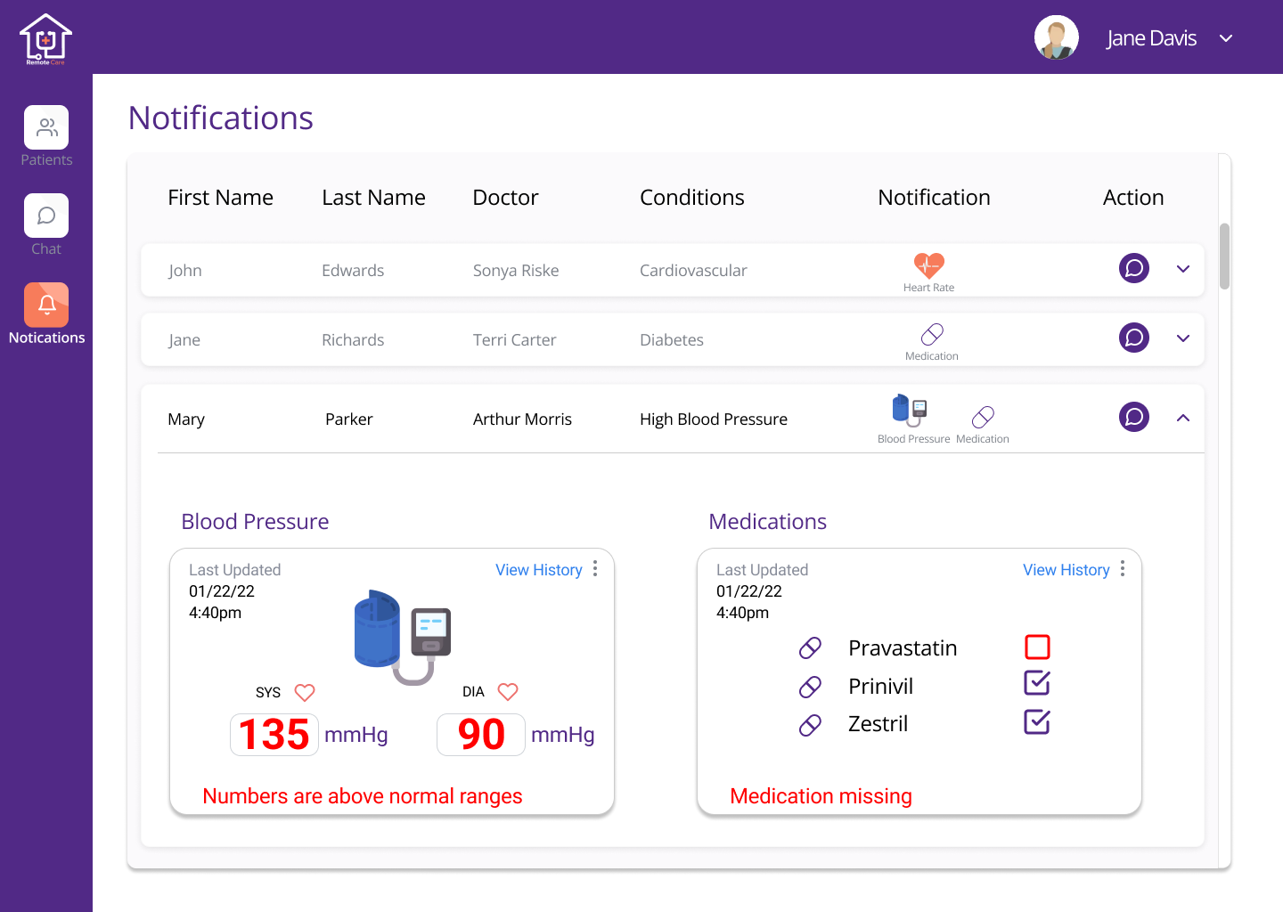Select the Notifications page heading

pyautogui.click(x=220, y=118)
